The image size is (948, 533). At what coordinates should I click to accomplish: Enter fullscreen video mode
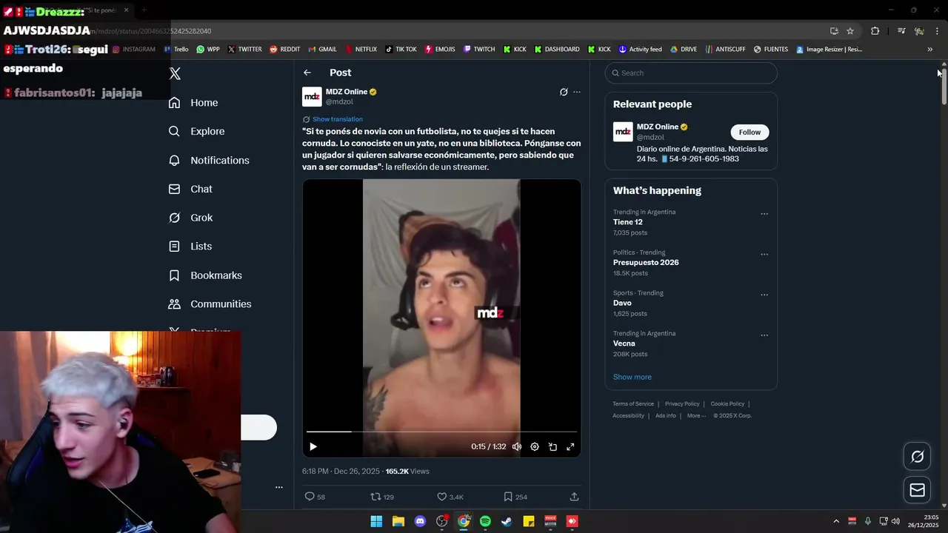[x=570, y=446]
